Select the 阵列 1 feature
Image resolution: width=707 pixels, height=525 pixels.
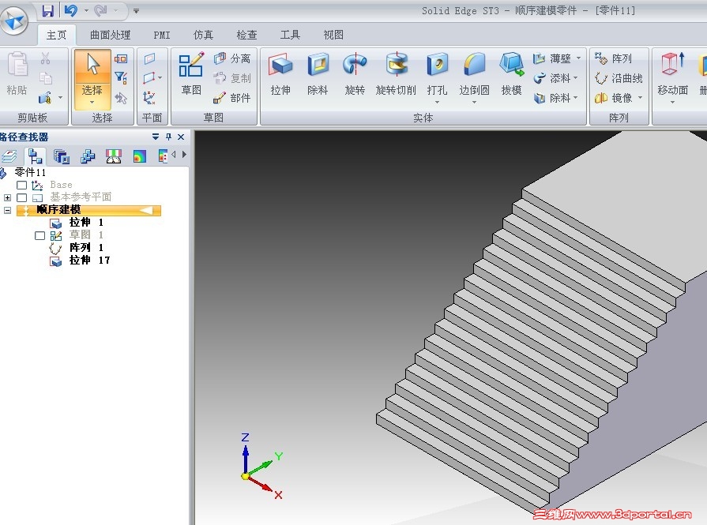pos(77,247)
